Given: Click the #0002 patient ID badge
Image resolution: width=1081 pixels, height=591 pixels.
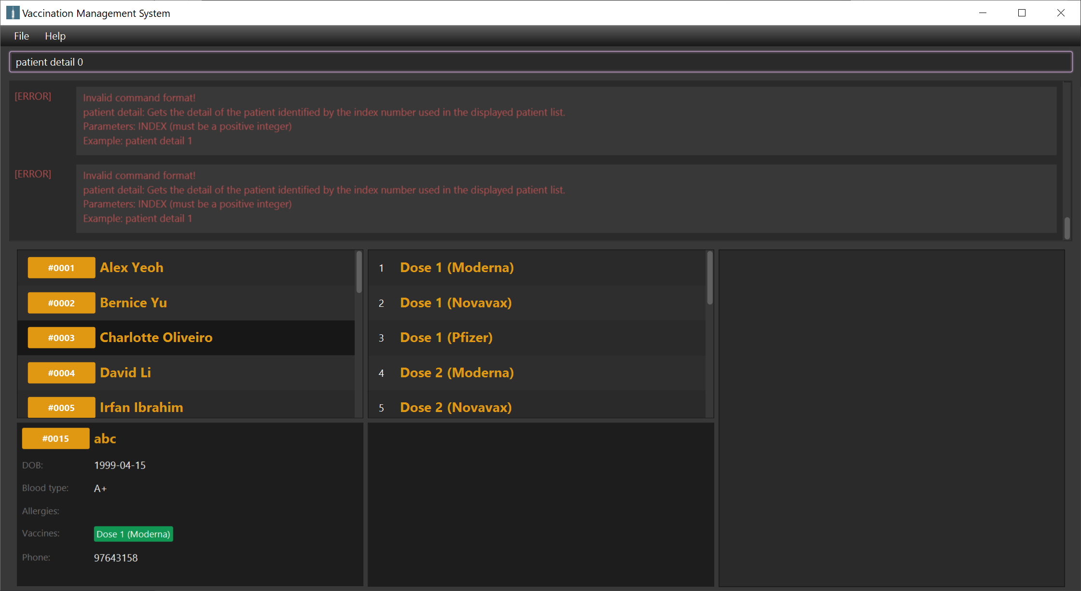Looking at the screenshot, I should tap(61, 303).
